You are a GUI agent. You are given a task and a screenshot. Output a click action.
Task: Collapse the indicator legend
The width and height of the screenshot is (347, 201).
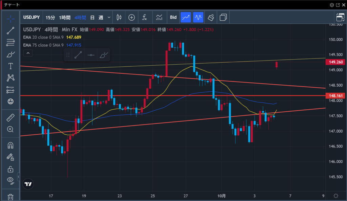point(28,53)
